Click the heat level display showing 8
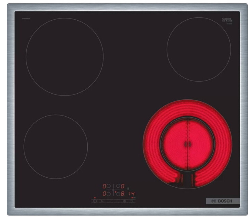 tap(123, 194)
